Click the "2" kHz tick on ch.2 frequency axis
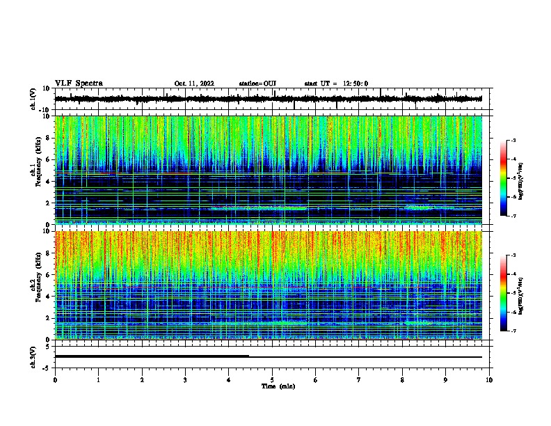The height and width of the screenshot is (426, 551). [49, 318]
